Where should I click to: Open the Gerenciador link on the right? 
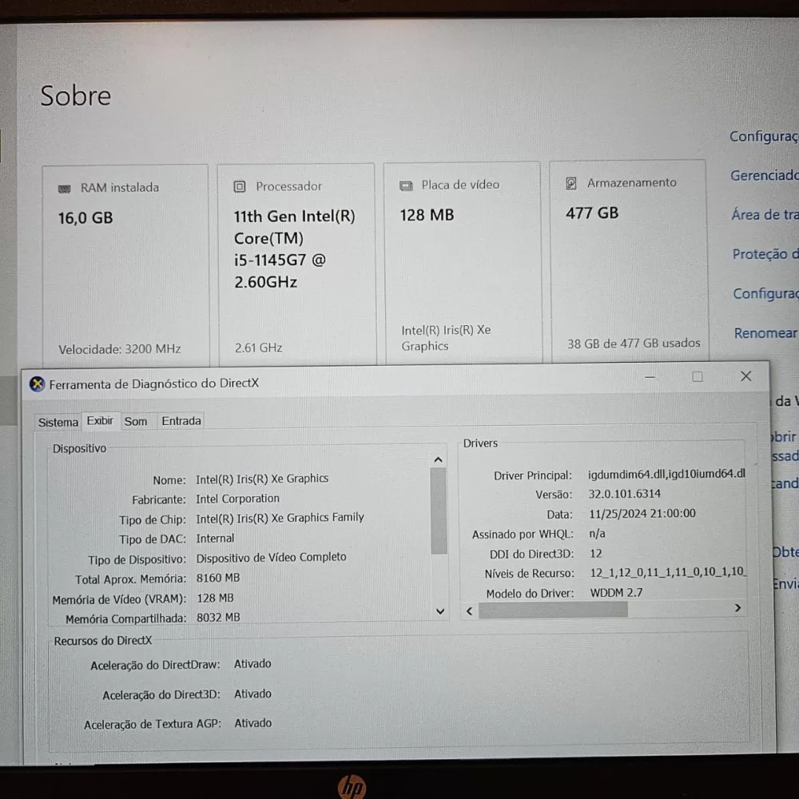point(763,176)
